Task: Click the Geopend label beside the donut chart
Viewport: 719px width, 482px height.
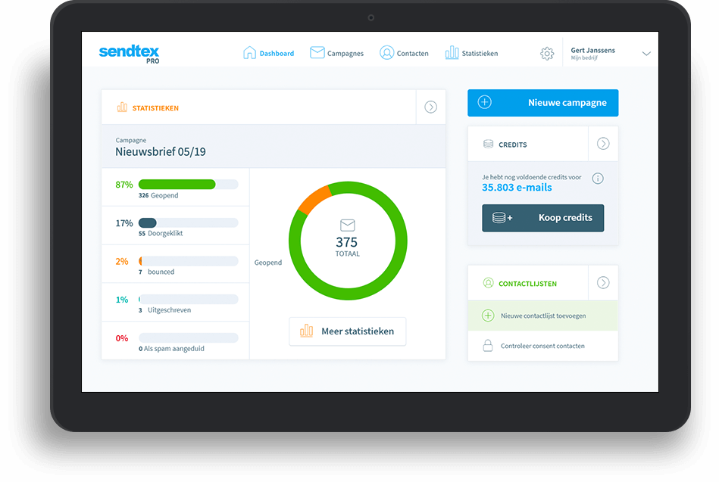Action: 268,263
